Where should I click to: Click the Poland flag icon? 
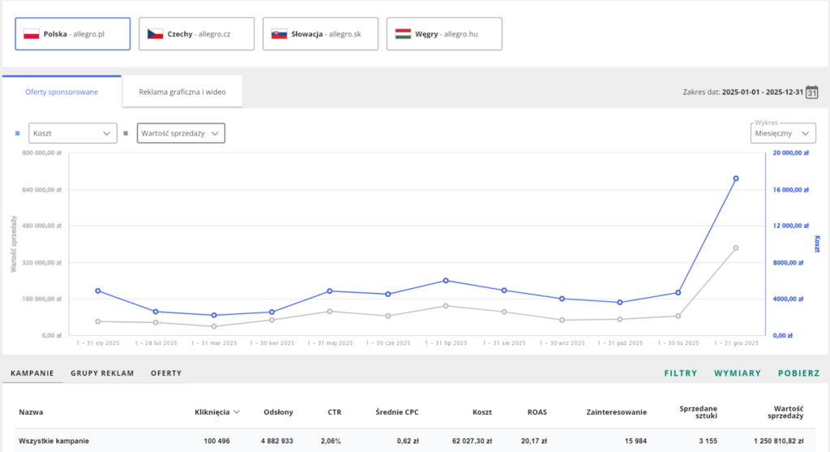(x=32, y=34)
